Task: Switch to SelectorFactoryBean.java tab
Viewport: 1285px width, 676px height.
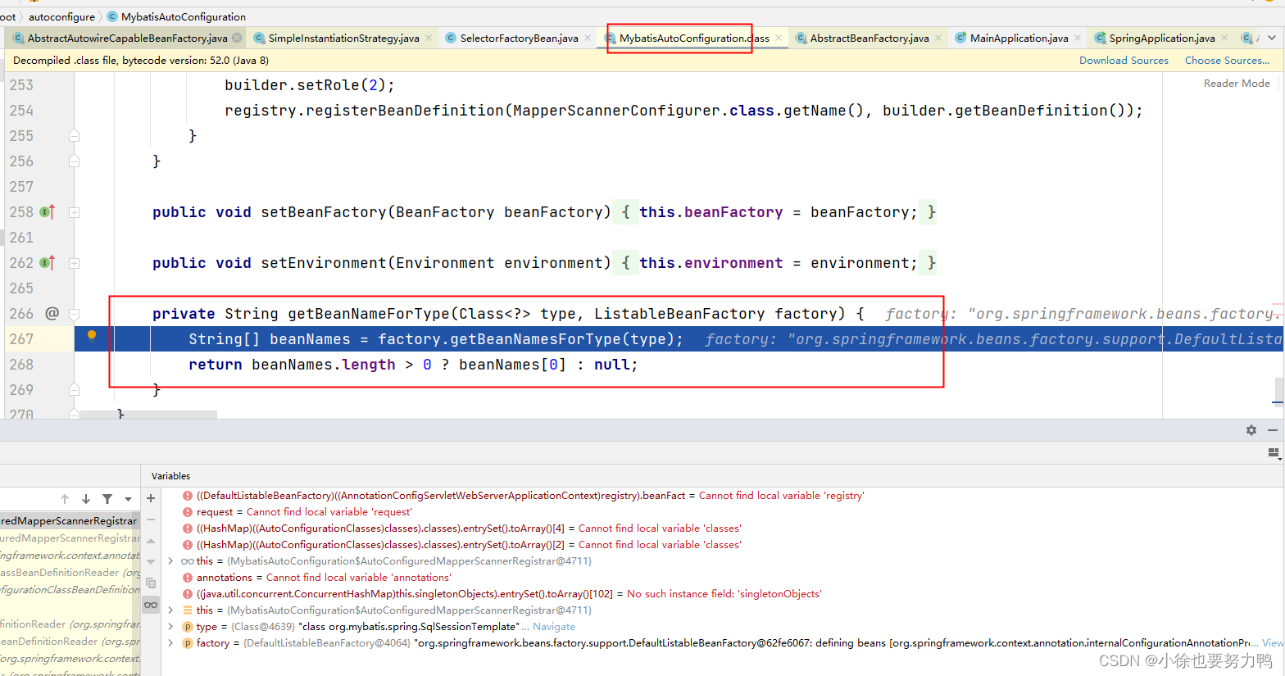Action: [519, 38]
